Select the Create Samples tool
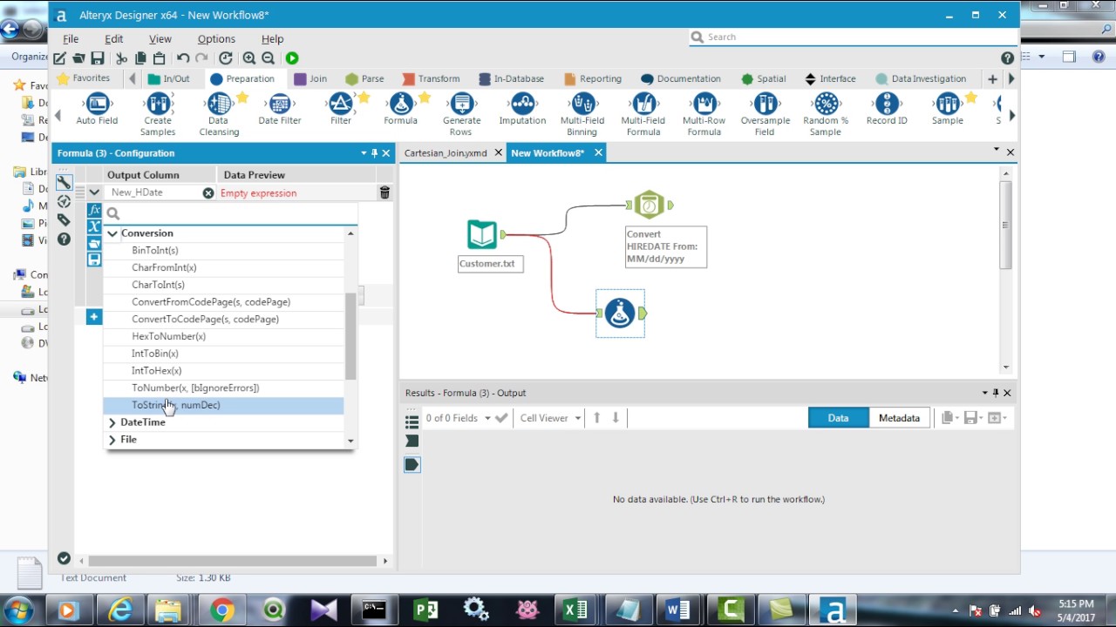The width and height of the screenshot is (1116, 627). click(x=158, y=115)
